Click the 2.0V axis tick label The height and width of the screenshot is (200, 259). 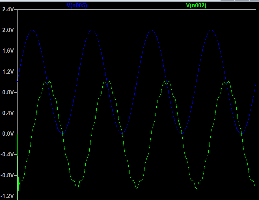pyautogui.click(x=8, y=30)
